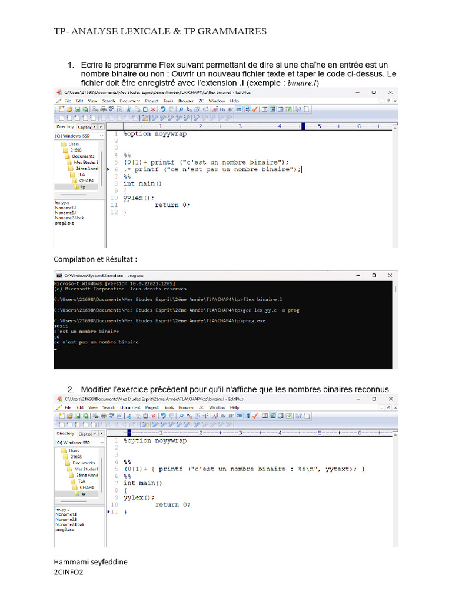This screenshot has width=452, height=602.
Task: Click Noname1.l in bottom window file list
Action: pos(66,514)
